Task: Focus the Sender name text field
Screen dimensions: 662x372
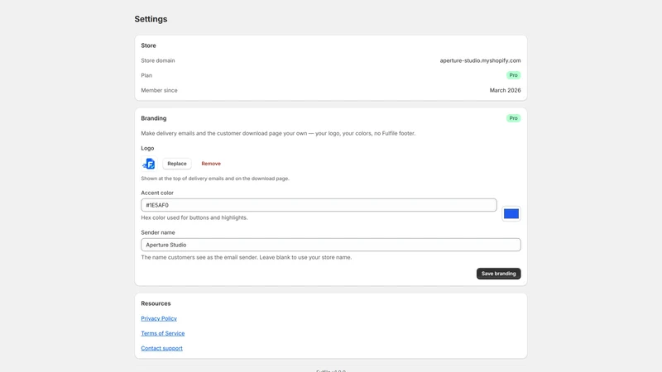Action: coord(330,245)
